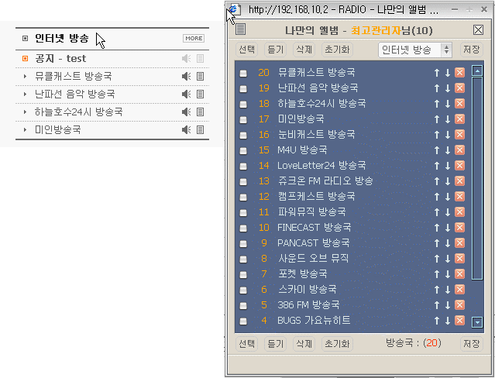Click top 듣기 listen button

(x=275, y=50)
